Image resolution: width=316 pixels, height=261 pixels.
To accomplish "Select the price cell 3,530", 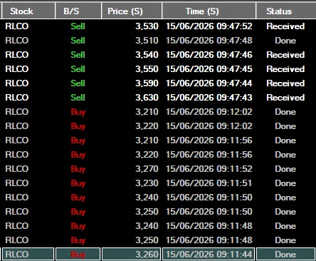I will tap(147, 26).
